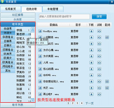Download the song 再会啦!.wma
The height and width of the screenshot is (108, 114).
click(91, 94)
